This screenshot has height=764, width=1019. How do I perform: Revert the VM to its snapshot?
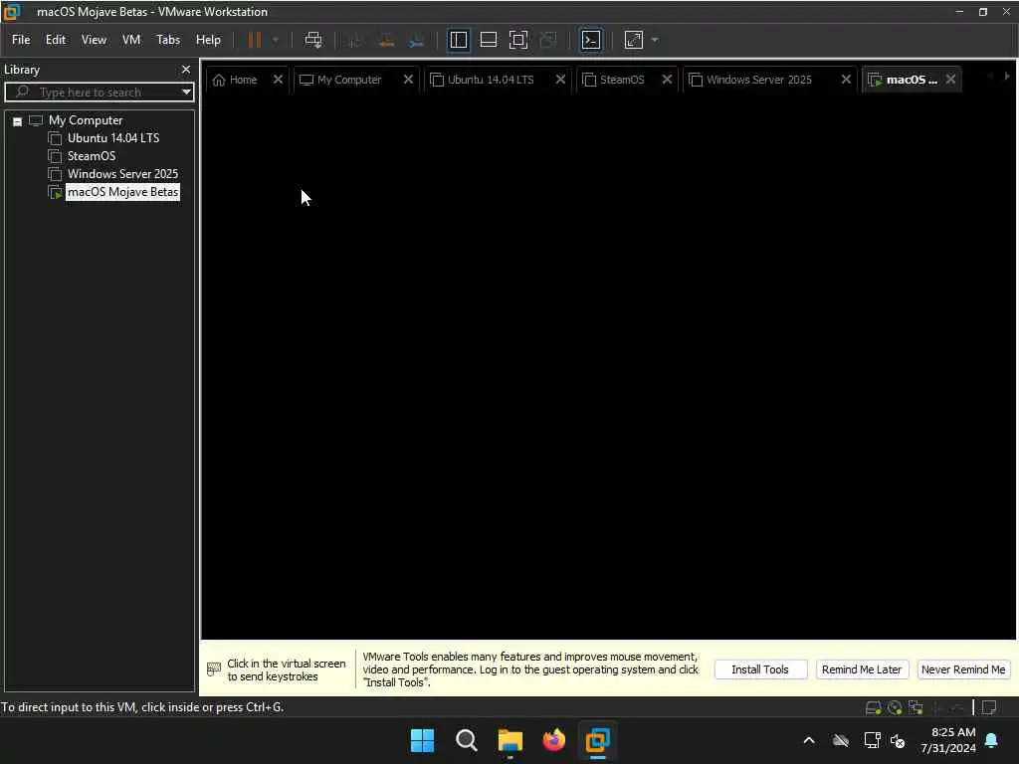click(x=386, y=40)
